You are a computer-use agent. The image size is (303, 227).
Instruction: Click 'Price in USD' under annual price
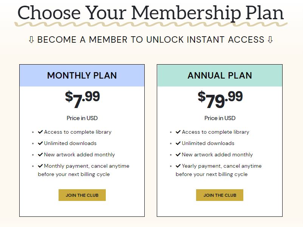pyautogui.click(x=220, y=118)
